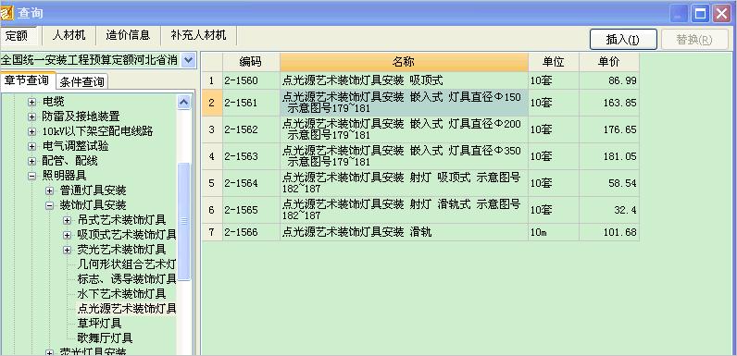Click the 编码 column header
This screenshot has height=356, width=737.
pos(251,62)
